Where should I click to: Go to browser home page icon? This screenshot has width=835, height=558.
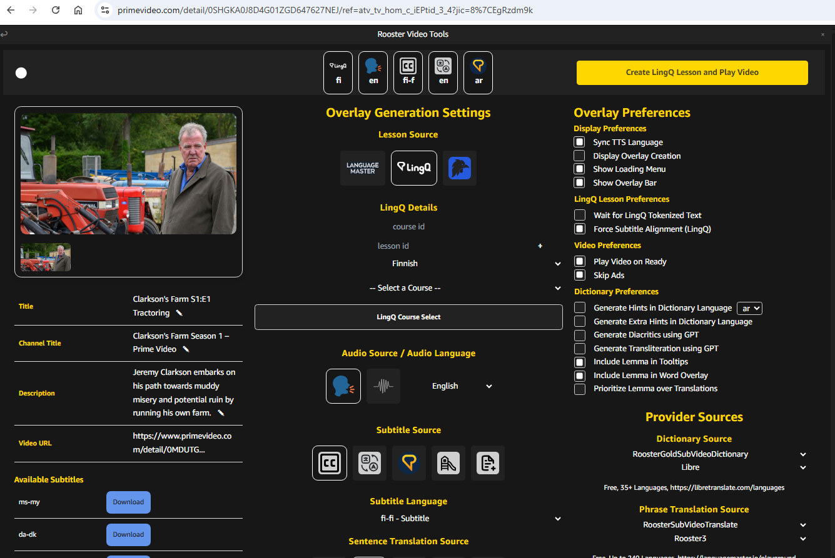click(x=78, y=10)
